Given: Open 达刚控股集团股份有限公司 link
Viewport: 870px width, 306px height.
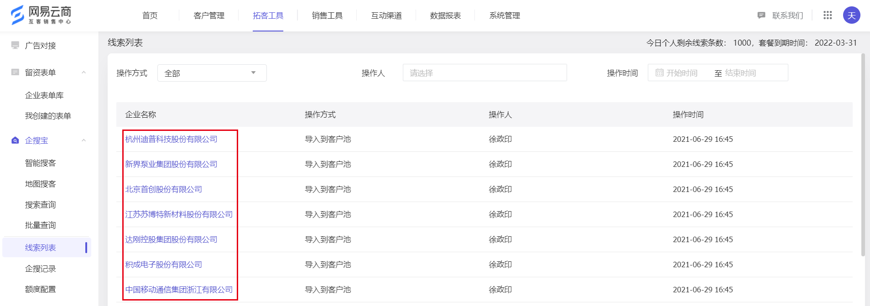Looking at the screenshot, I should pyautogui.click(x=171, y=239).
